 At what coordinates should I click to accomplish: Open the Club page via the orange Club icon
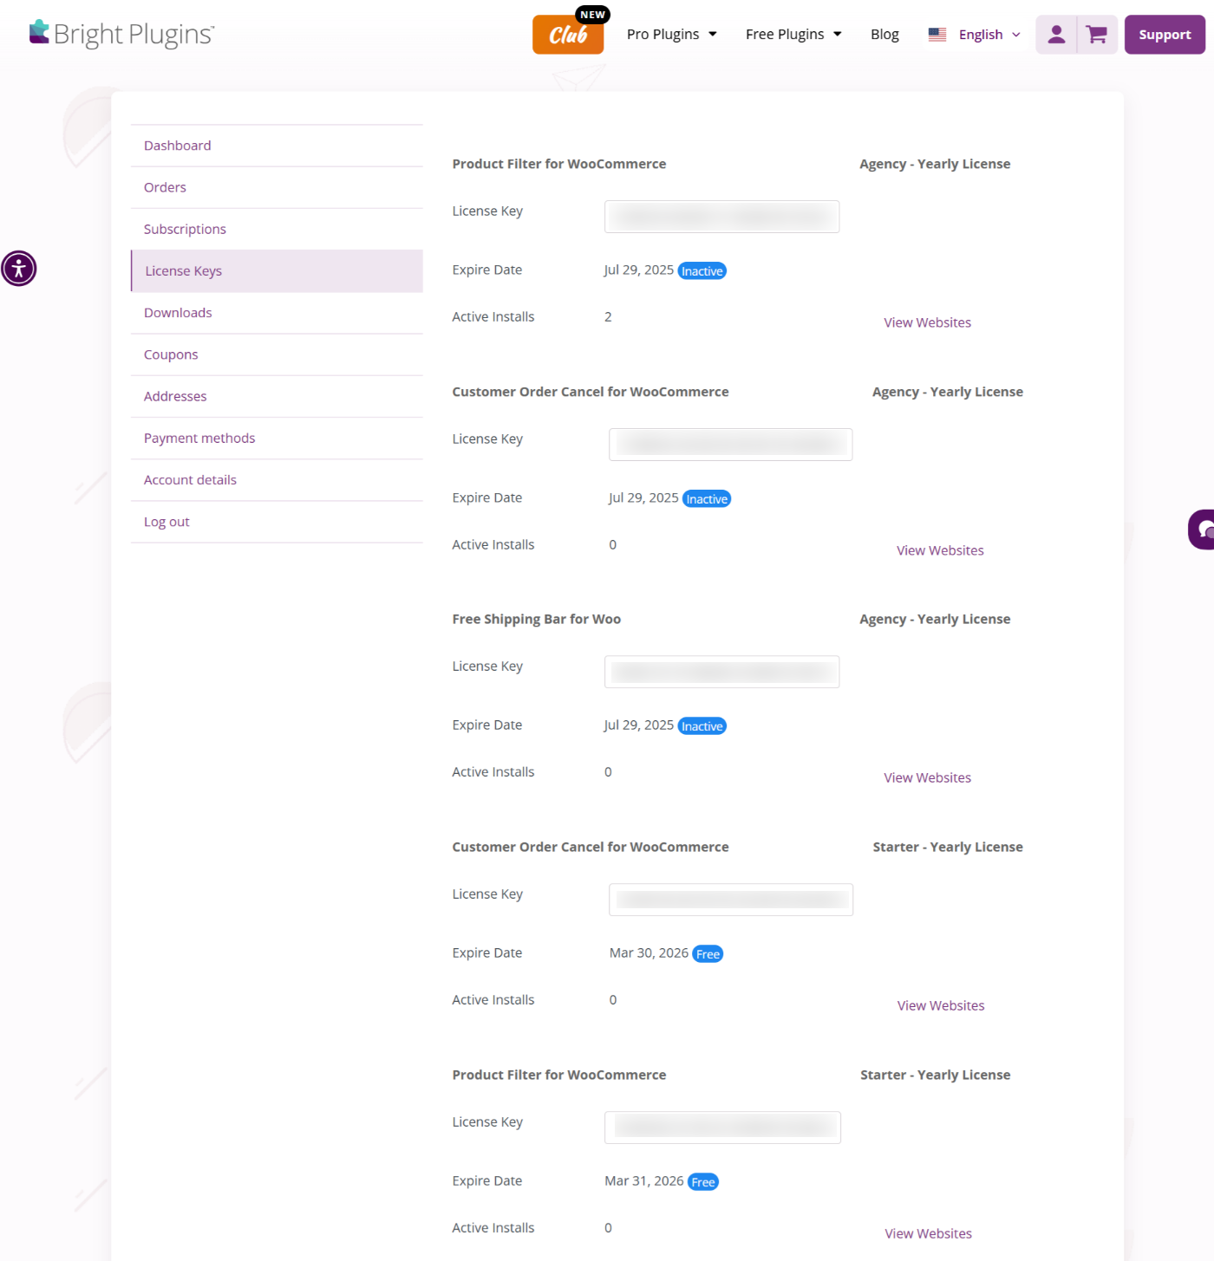568,36
